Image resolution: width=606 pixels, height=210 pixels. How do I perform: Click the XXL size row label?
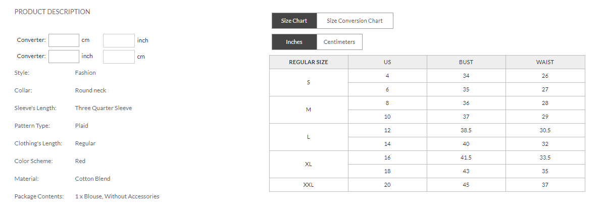click(x=309, y=185)
